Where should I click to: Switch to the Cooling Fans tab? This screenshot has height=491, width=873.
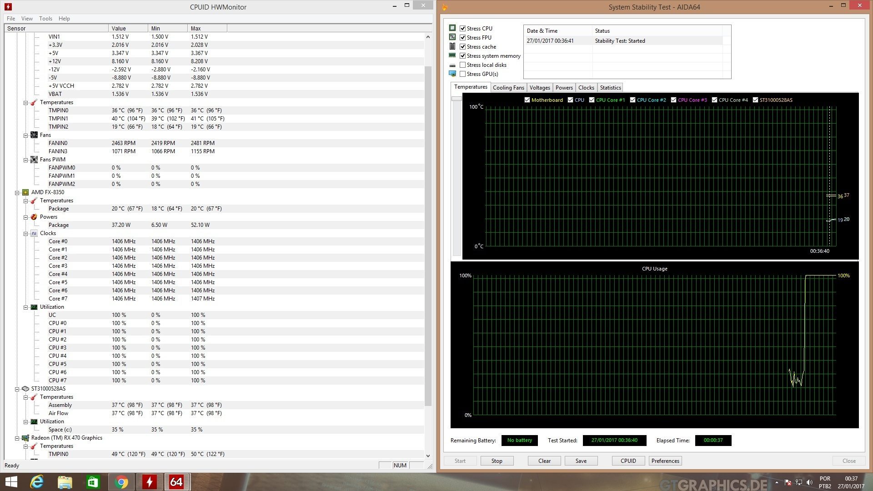click(508, 88)
